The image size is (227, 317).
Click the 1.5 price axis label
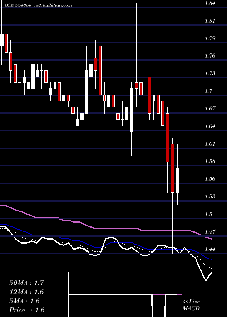(208, 214)
